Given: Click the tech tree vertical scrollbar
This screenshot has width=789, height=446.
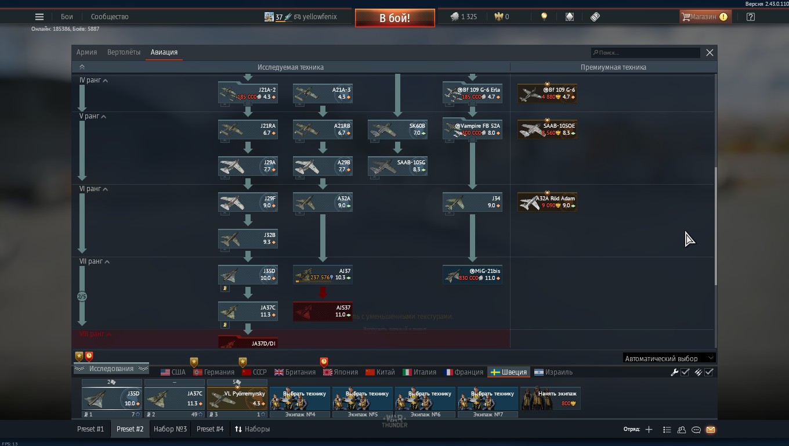Looking at the screenshot, I should [x=715, y=226].
